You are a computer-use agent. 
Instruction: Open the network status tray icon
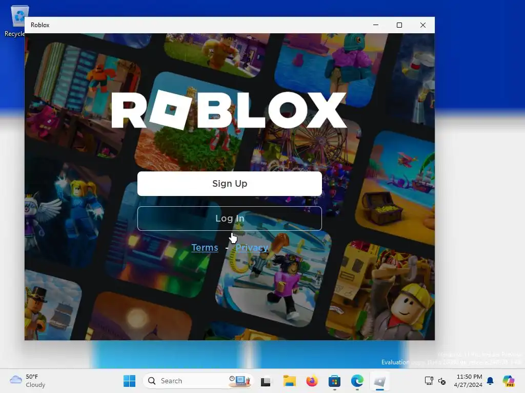coord(429,381)
